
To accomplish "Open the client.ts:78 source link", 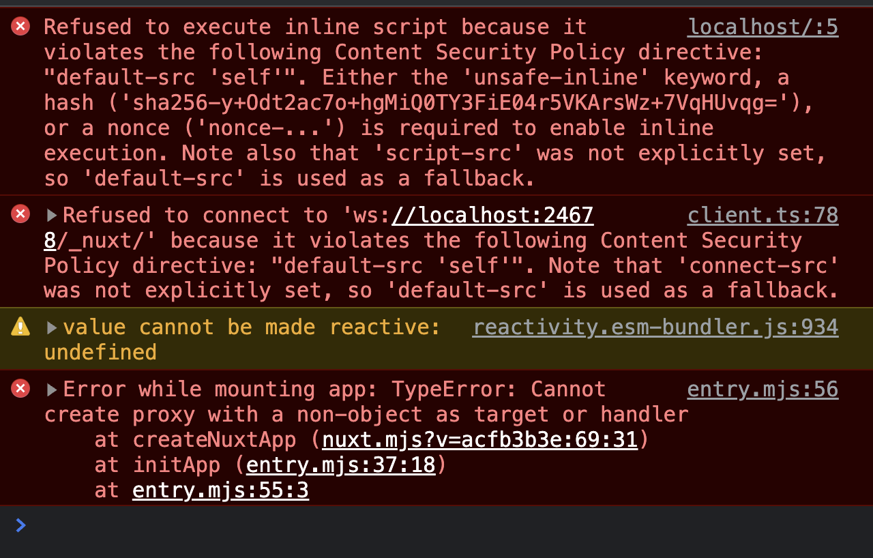I will pyautogui.click(x=763, y=214).
